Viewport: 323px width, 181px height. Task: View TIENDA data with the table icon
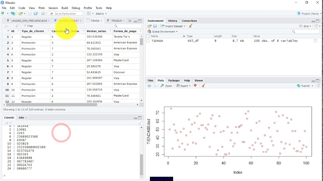315,41
